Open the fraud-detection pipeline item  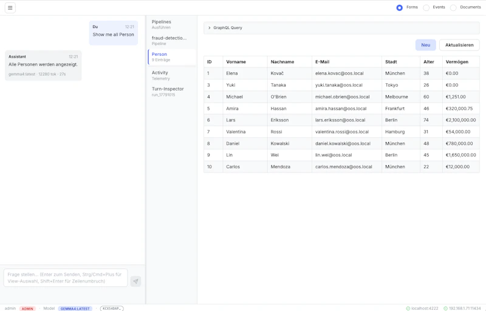[172, 41]
